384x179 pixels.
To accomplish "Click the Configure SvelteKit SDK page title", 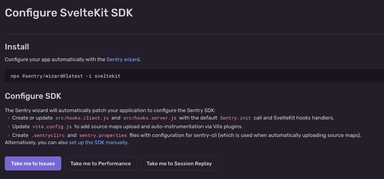I will coord(69,13).
